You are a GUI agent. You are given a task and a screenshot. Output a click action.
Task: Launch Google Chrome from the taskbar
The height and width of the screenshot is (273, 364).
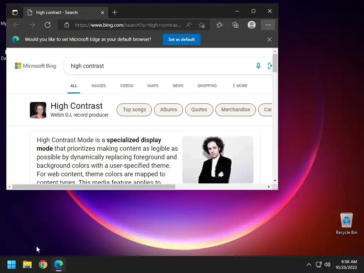[x=43, y=264]
